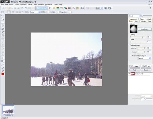Viewport: 153px width, 119px height.
Task: Click the color bars icon in toolbar
Action: [x=58, y=8]
